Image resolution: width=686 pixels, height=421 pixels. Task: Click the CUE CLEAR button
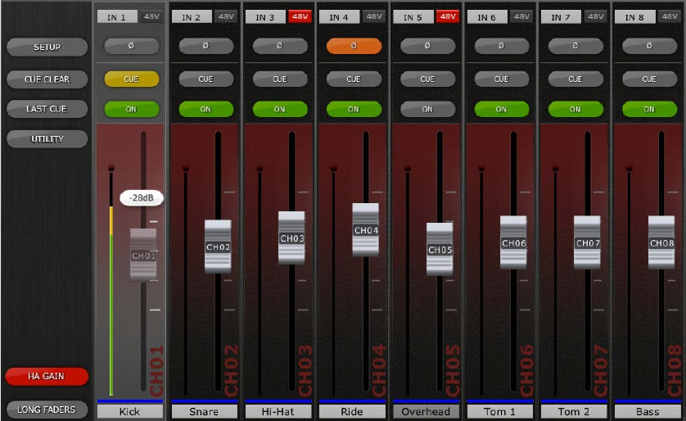pyautogui.click(x=47, y=79)
